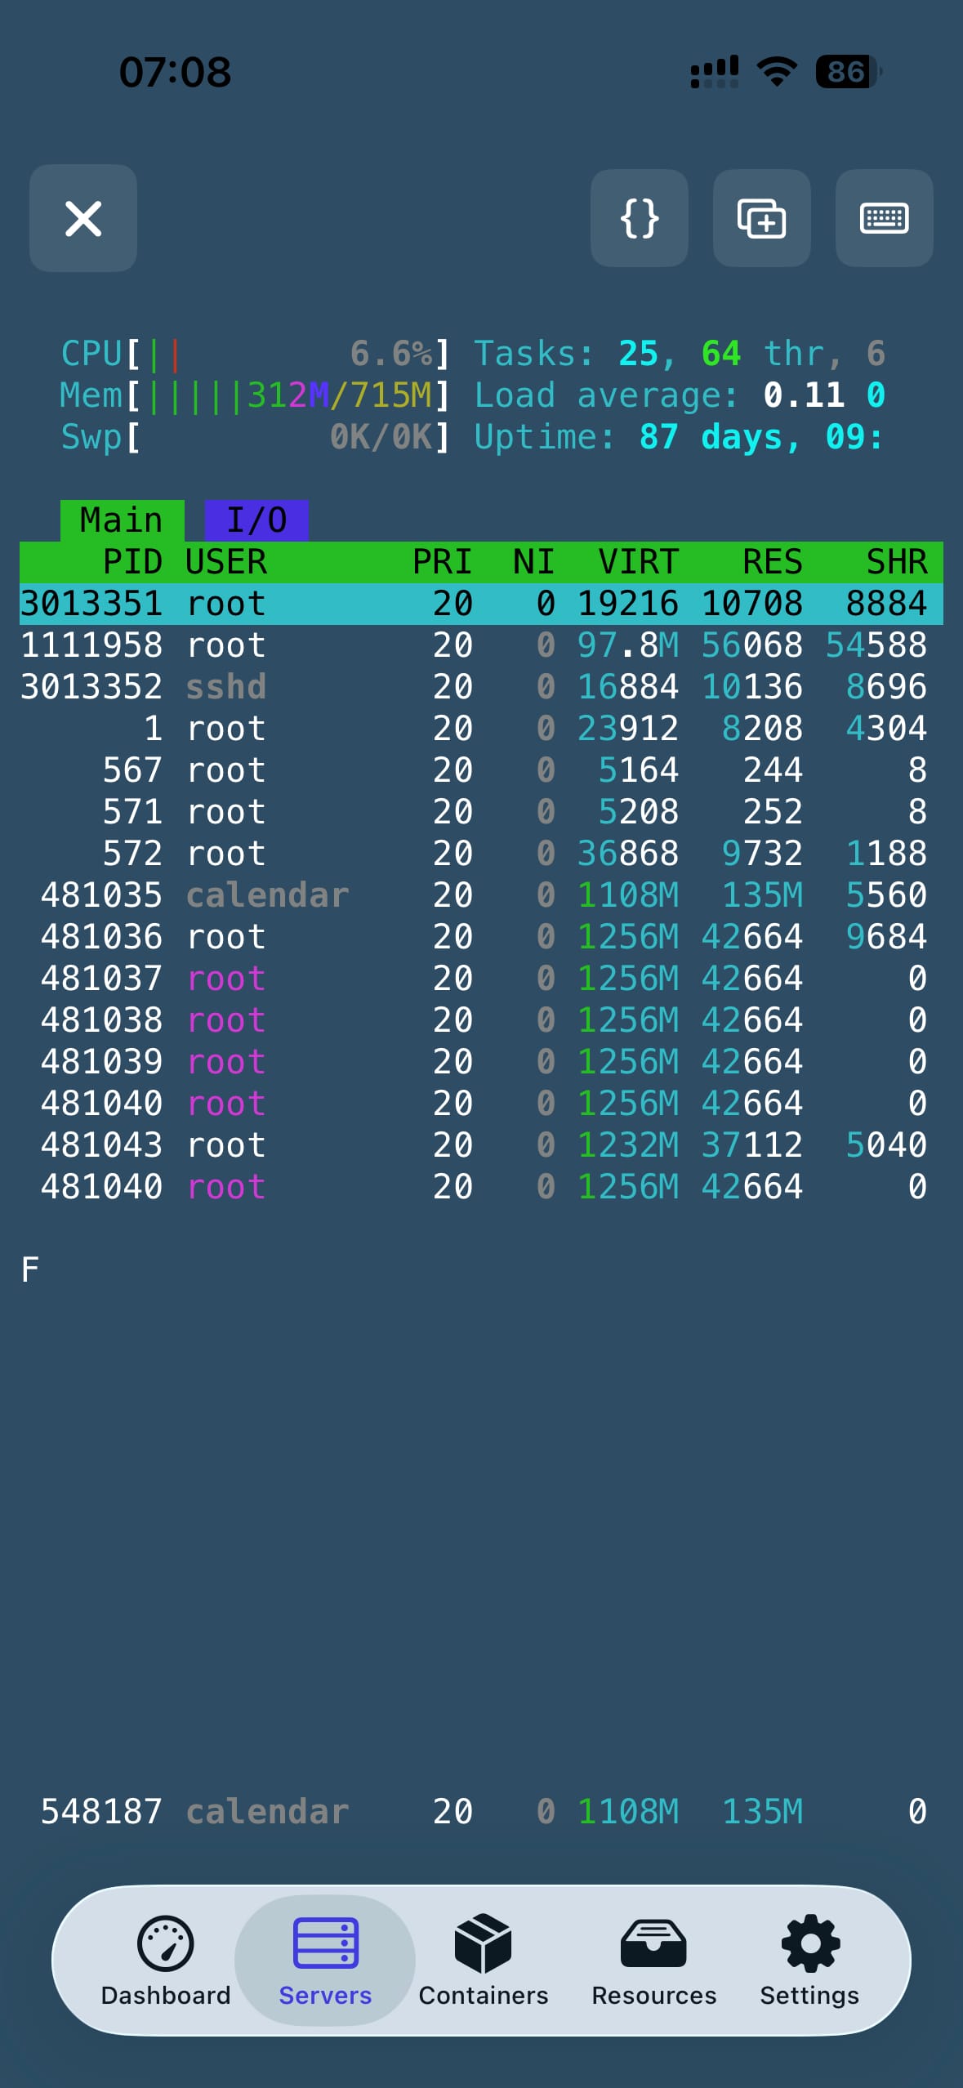
Task: Select process row 481036
Action: click(481, 937)
